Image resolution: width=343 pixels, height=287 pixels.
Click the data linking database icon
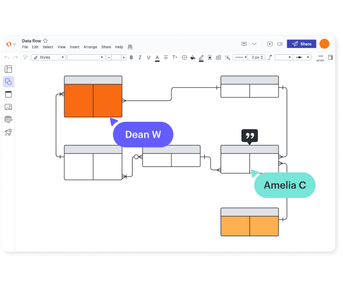point(8,119)
